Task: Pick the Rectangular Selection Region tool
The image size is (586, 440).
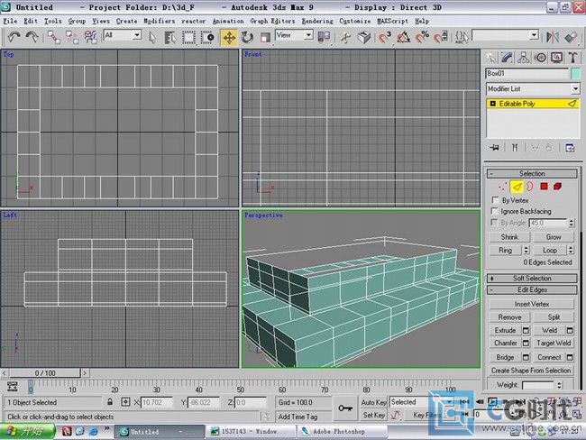Action: (188, 37)
